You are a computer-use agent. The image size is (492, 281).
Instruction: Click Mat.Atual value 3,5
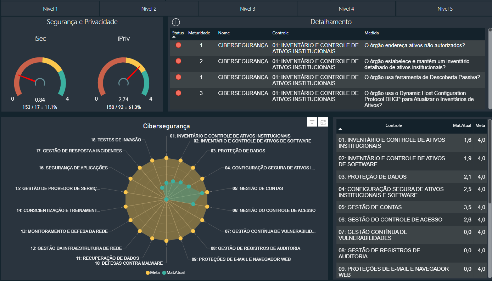tap(468, 207)
